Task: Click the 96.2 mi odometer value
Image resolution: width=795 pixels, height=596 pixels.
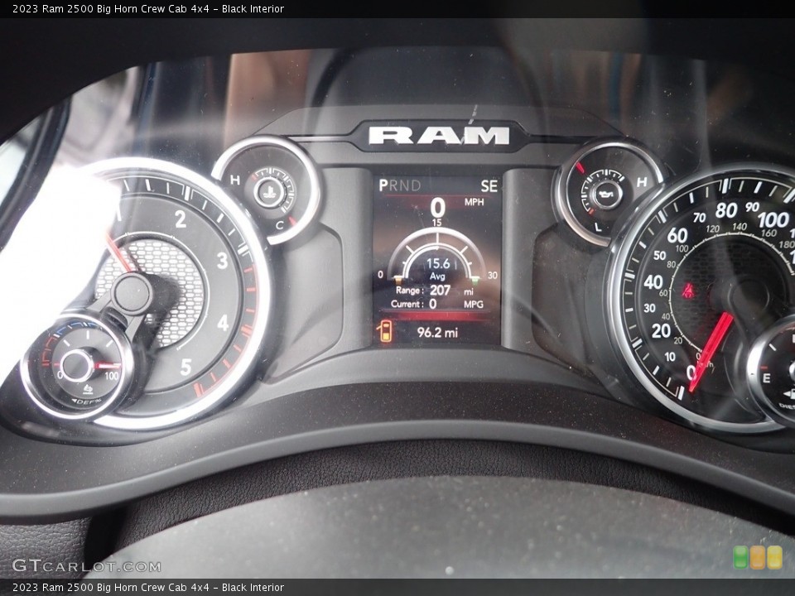Action: [437, 333]
